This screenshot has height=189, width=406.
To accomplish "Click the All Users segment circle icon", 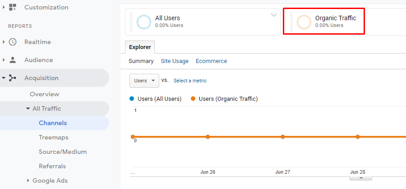I will click(144, 22).
